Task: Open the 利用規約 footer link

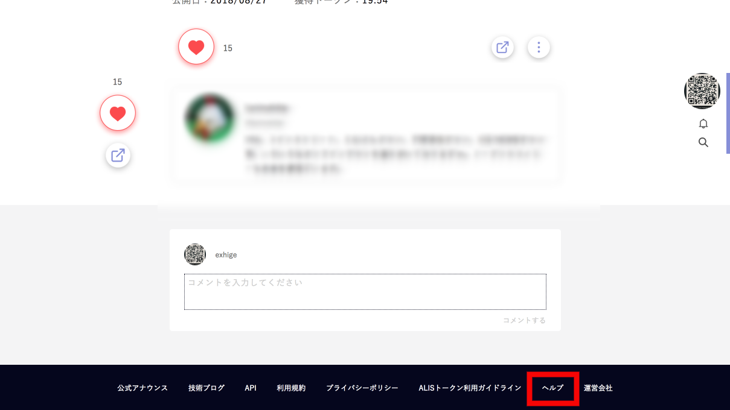Action: [291, 388]
